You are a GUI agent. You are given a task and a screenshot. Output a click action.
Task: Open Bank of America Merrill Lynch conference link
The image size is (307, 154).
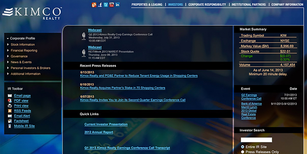251,111
